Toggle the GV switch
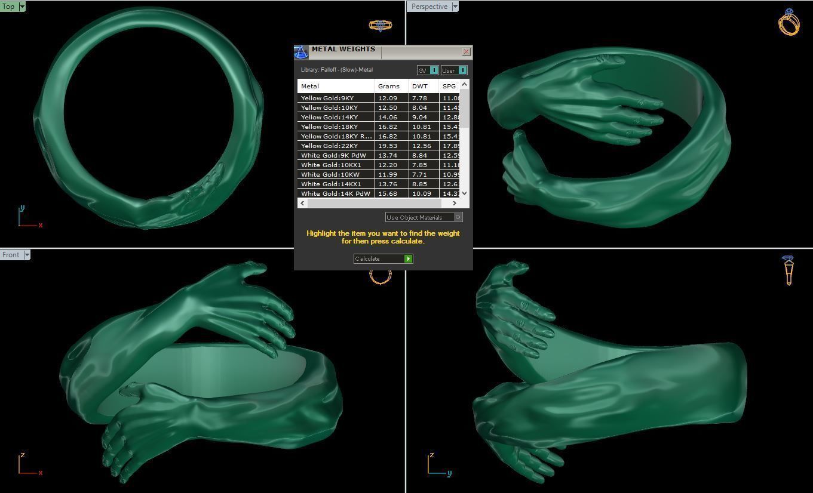 tap(428, 70)
